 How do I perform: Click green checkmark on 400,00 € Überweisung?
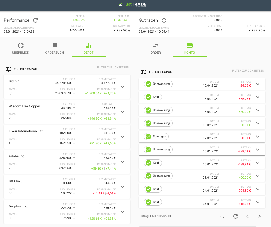click(148, 176)
